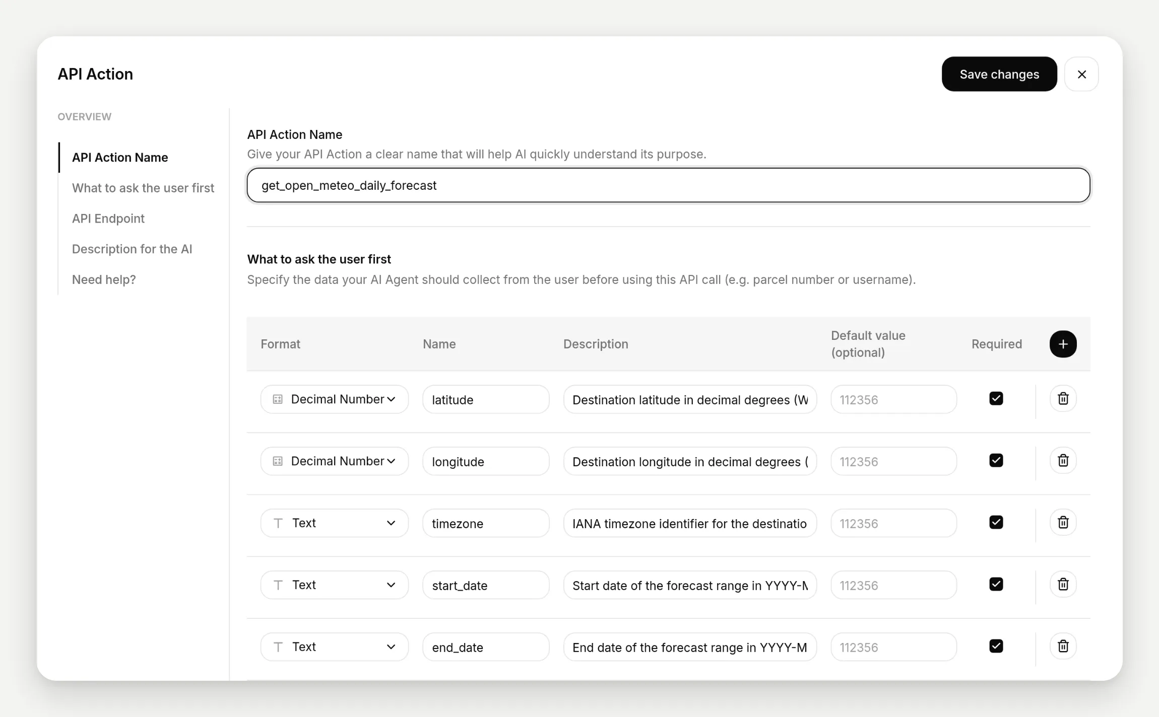Click the Name column header
This screenshot has height=717, width=1159.
click(439, 344)
